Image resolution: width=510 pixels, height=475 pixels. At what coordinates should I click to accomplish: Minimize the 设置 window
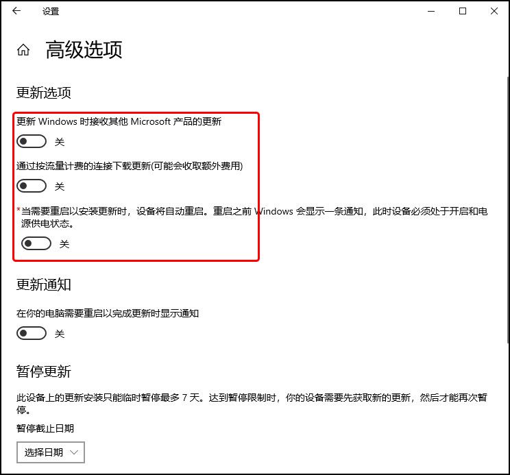click(x=431, y=11)
